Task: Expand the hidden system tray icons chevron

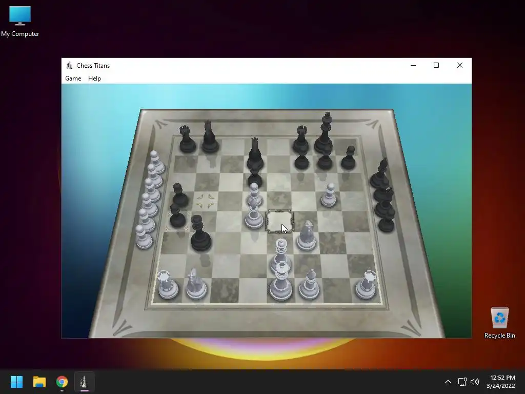Action: 448,382
